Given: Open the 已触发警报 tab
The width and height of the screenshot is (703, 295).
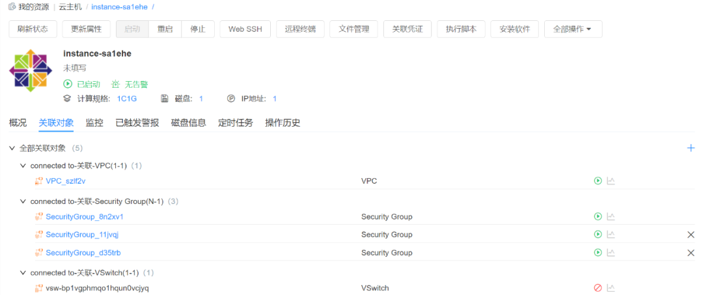Looking at the screenshot, I should 137,123.
